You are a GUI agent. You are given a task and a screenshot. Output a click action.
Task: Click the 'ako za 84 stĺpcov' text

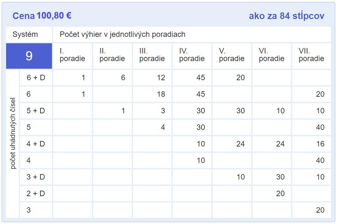(286, 16)
